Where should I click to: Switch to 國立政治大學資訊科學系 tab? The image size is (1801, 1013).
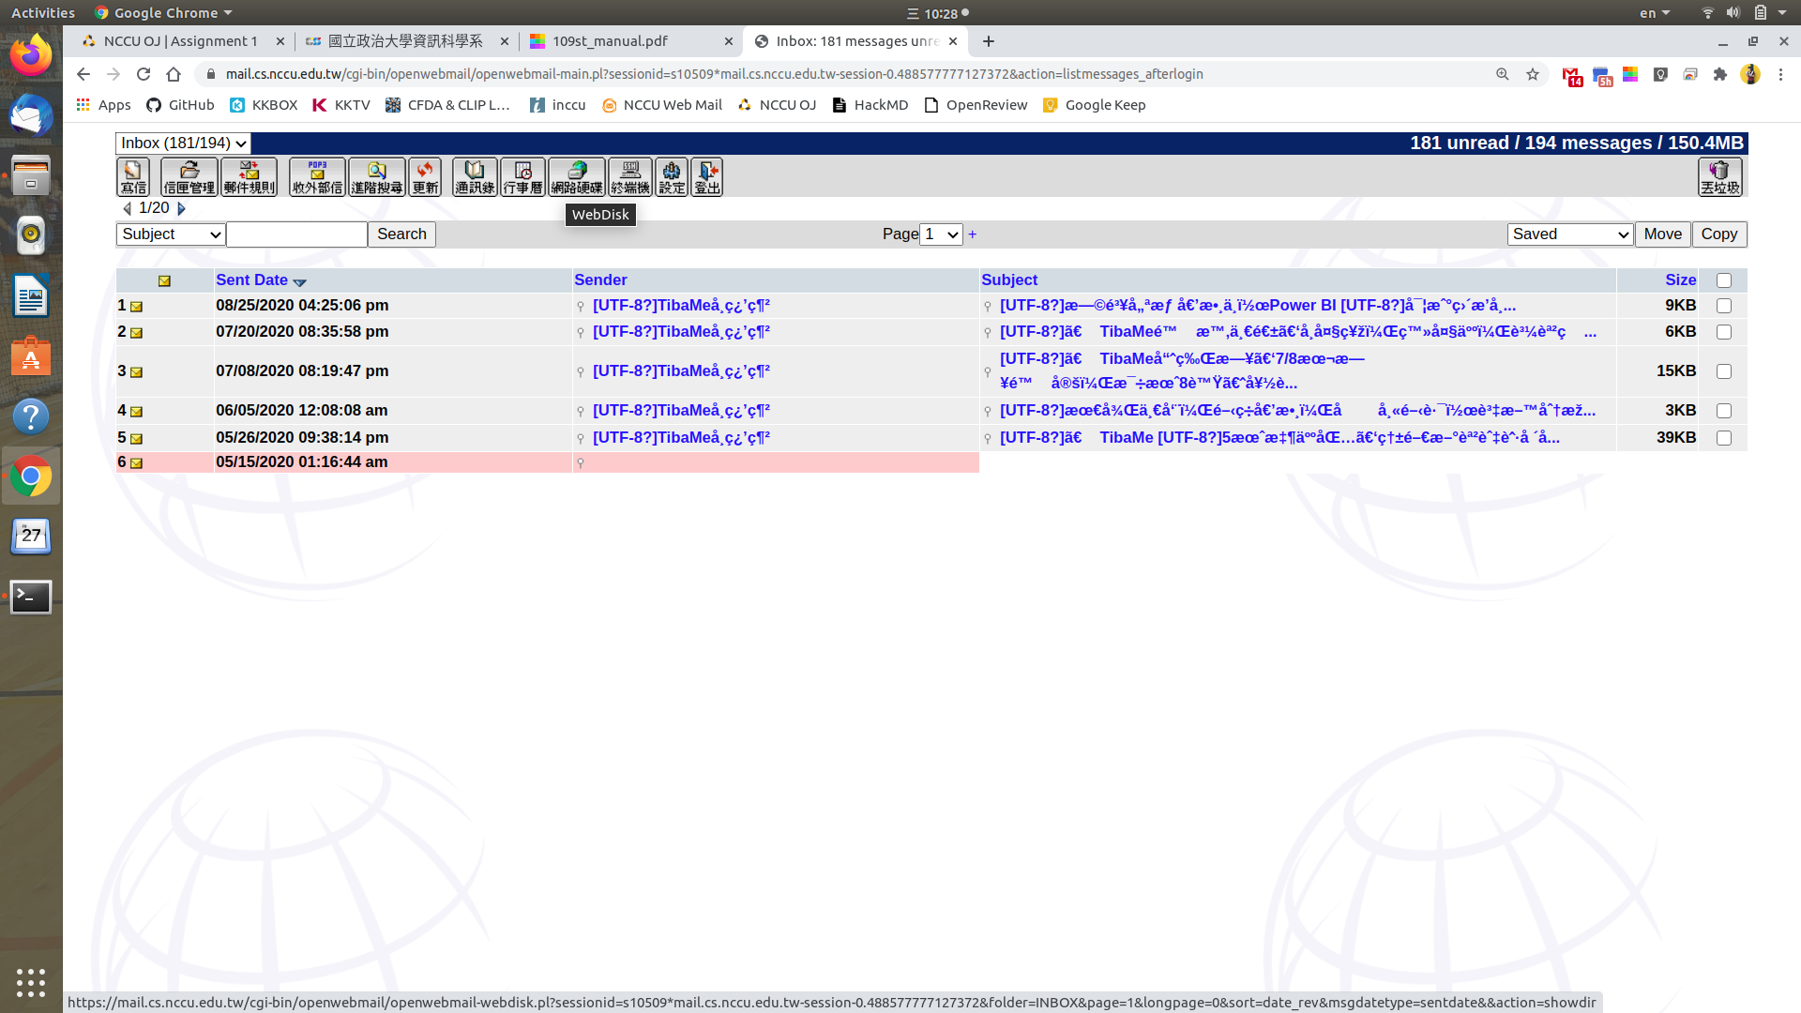[405, 41]
